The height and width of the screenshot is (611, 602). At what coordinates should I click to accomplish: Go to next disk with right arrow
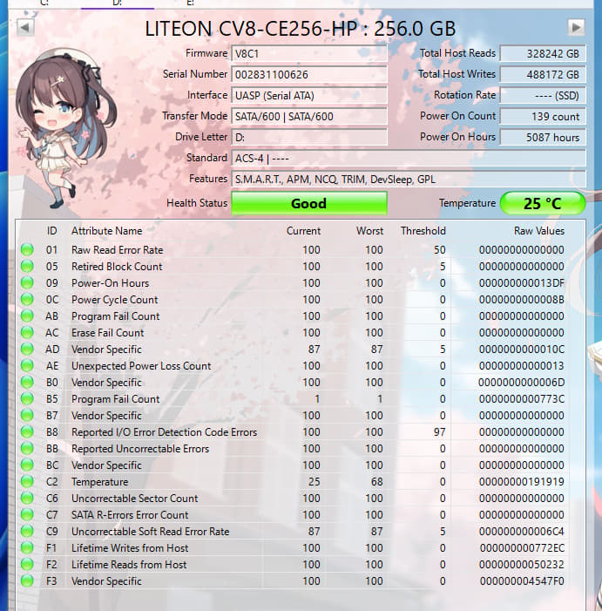tap(577, 28)
